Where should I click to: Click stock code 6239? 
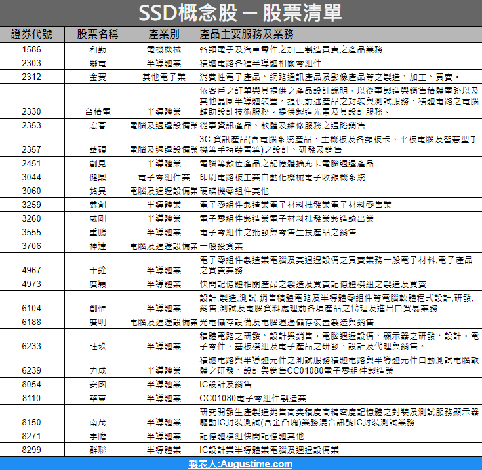click(x=31, y=371)
